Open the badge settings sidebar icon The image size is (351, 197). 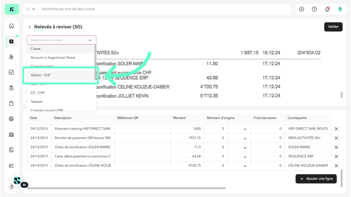[x=11, y=119]
